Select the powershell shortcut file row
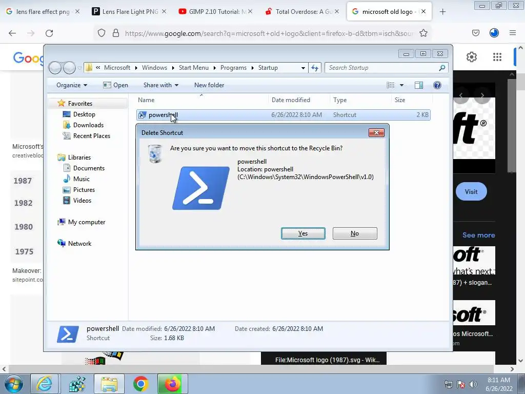 tap(283, 115)
